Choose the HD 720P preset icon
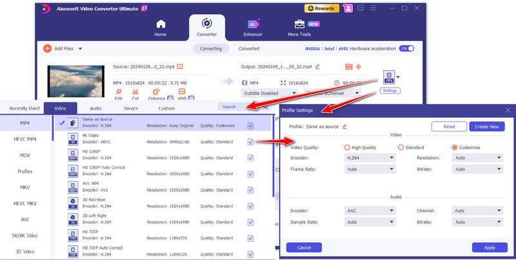Image resolution: width=516 pixels, height=260 pixels. pos(73,236)
